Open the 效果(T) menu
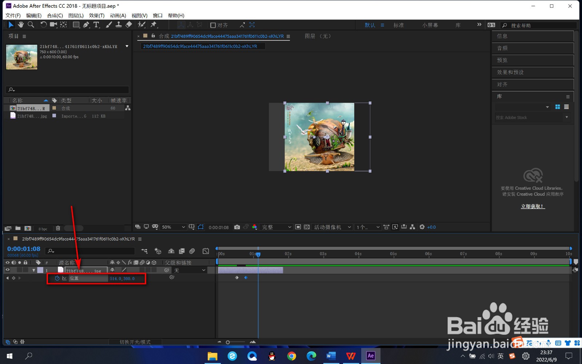This screenshot has width=582, height=364. [97, 15]
